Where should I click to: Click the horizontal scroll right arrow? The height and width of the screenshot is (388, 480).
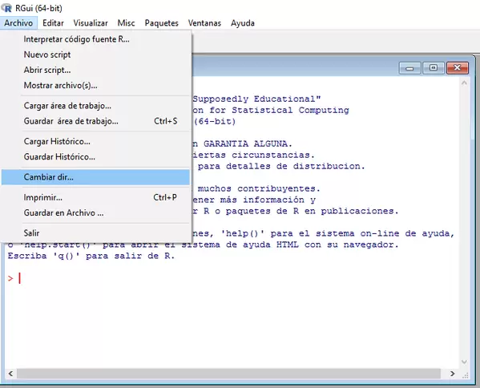(x=453, y=374)
